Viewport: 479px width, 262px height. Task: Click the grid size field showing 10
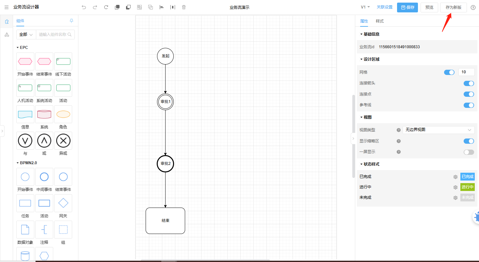pos(467,72)
